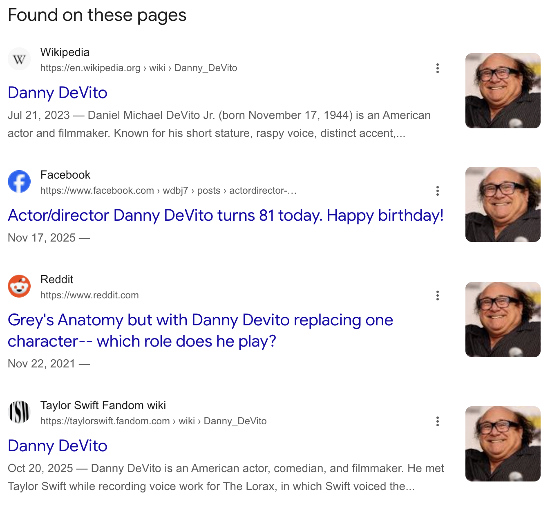The height and width of the screenshot is (506, 550).
Task: Open more options for Fandom wiki result
Action: coord(437,421)
